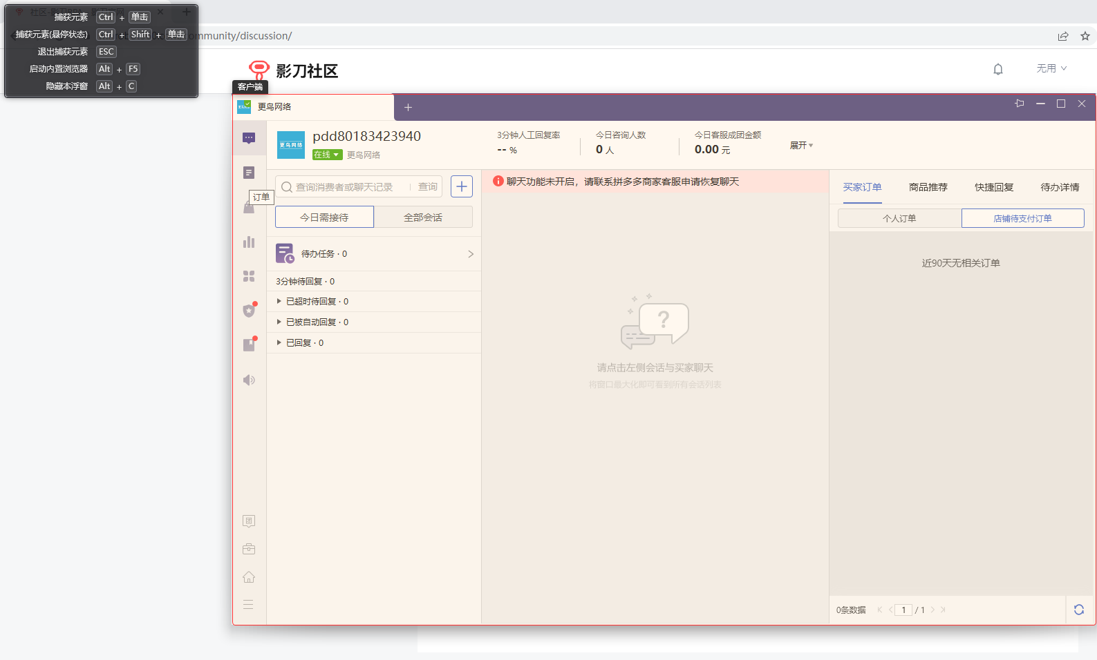1097x660 pixels.
Task: Open the 在线 status dropdown
Action: [327, 155]
